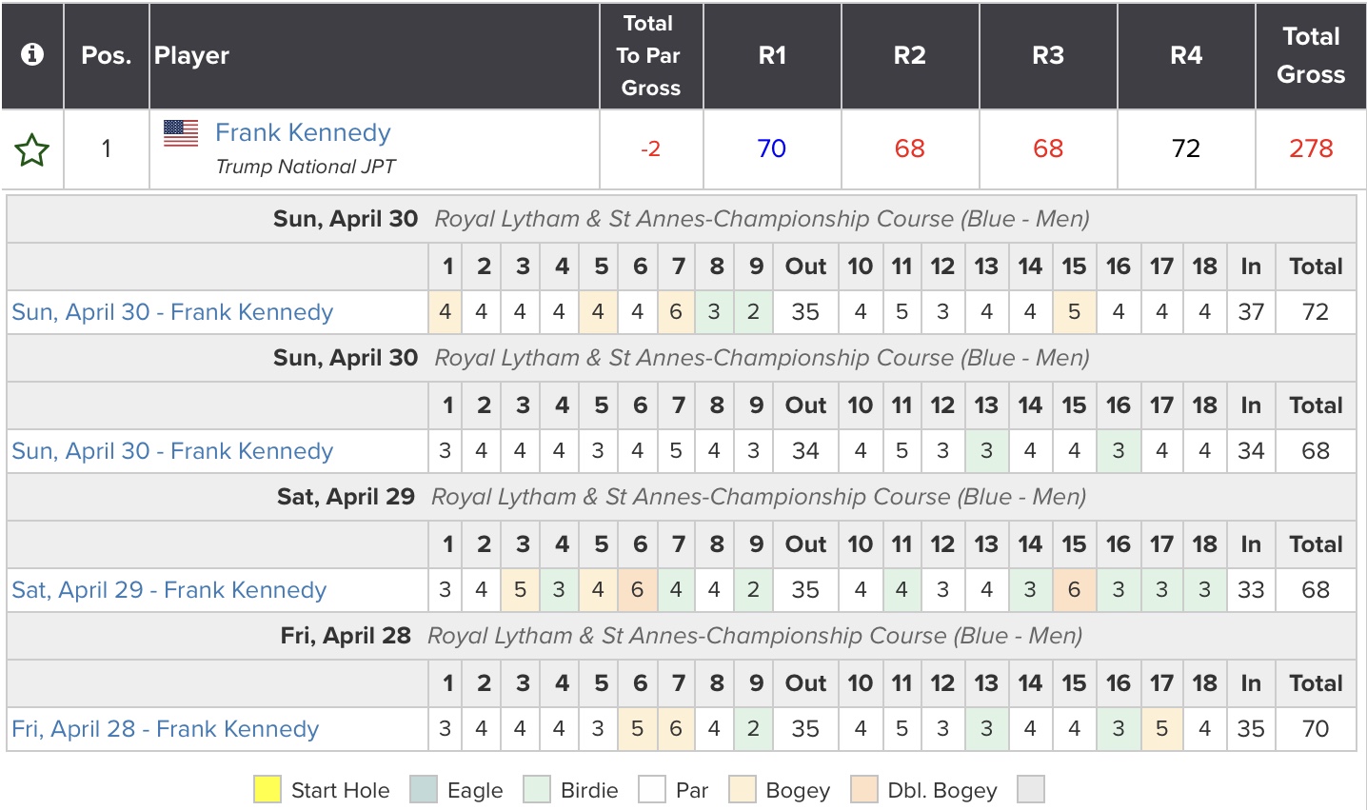Viewport: 1367px width, 810px height.
Task: Click the Eagle legend color swatch
Action: [424, 790]
